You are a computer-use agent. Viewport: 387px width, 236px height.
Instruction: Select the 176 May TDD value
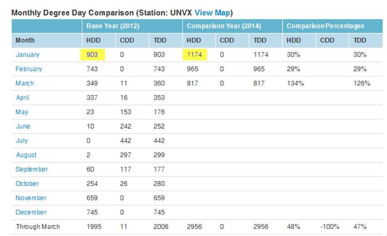159,112
